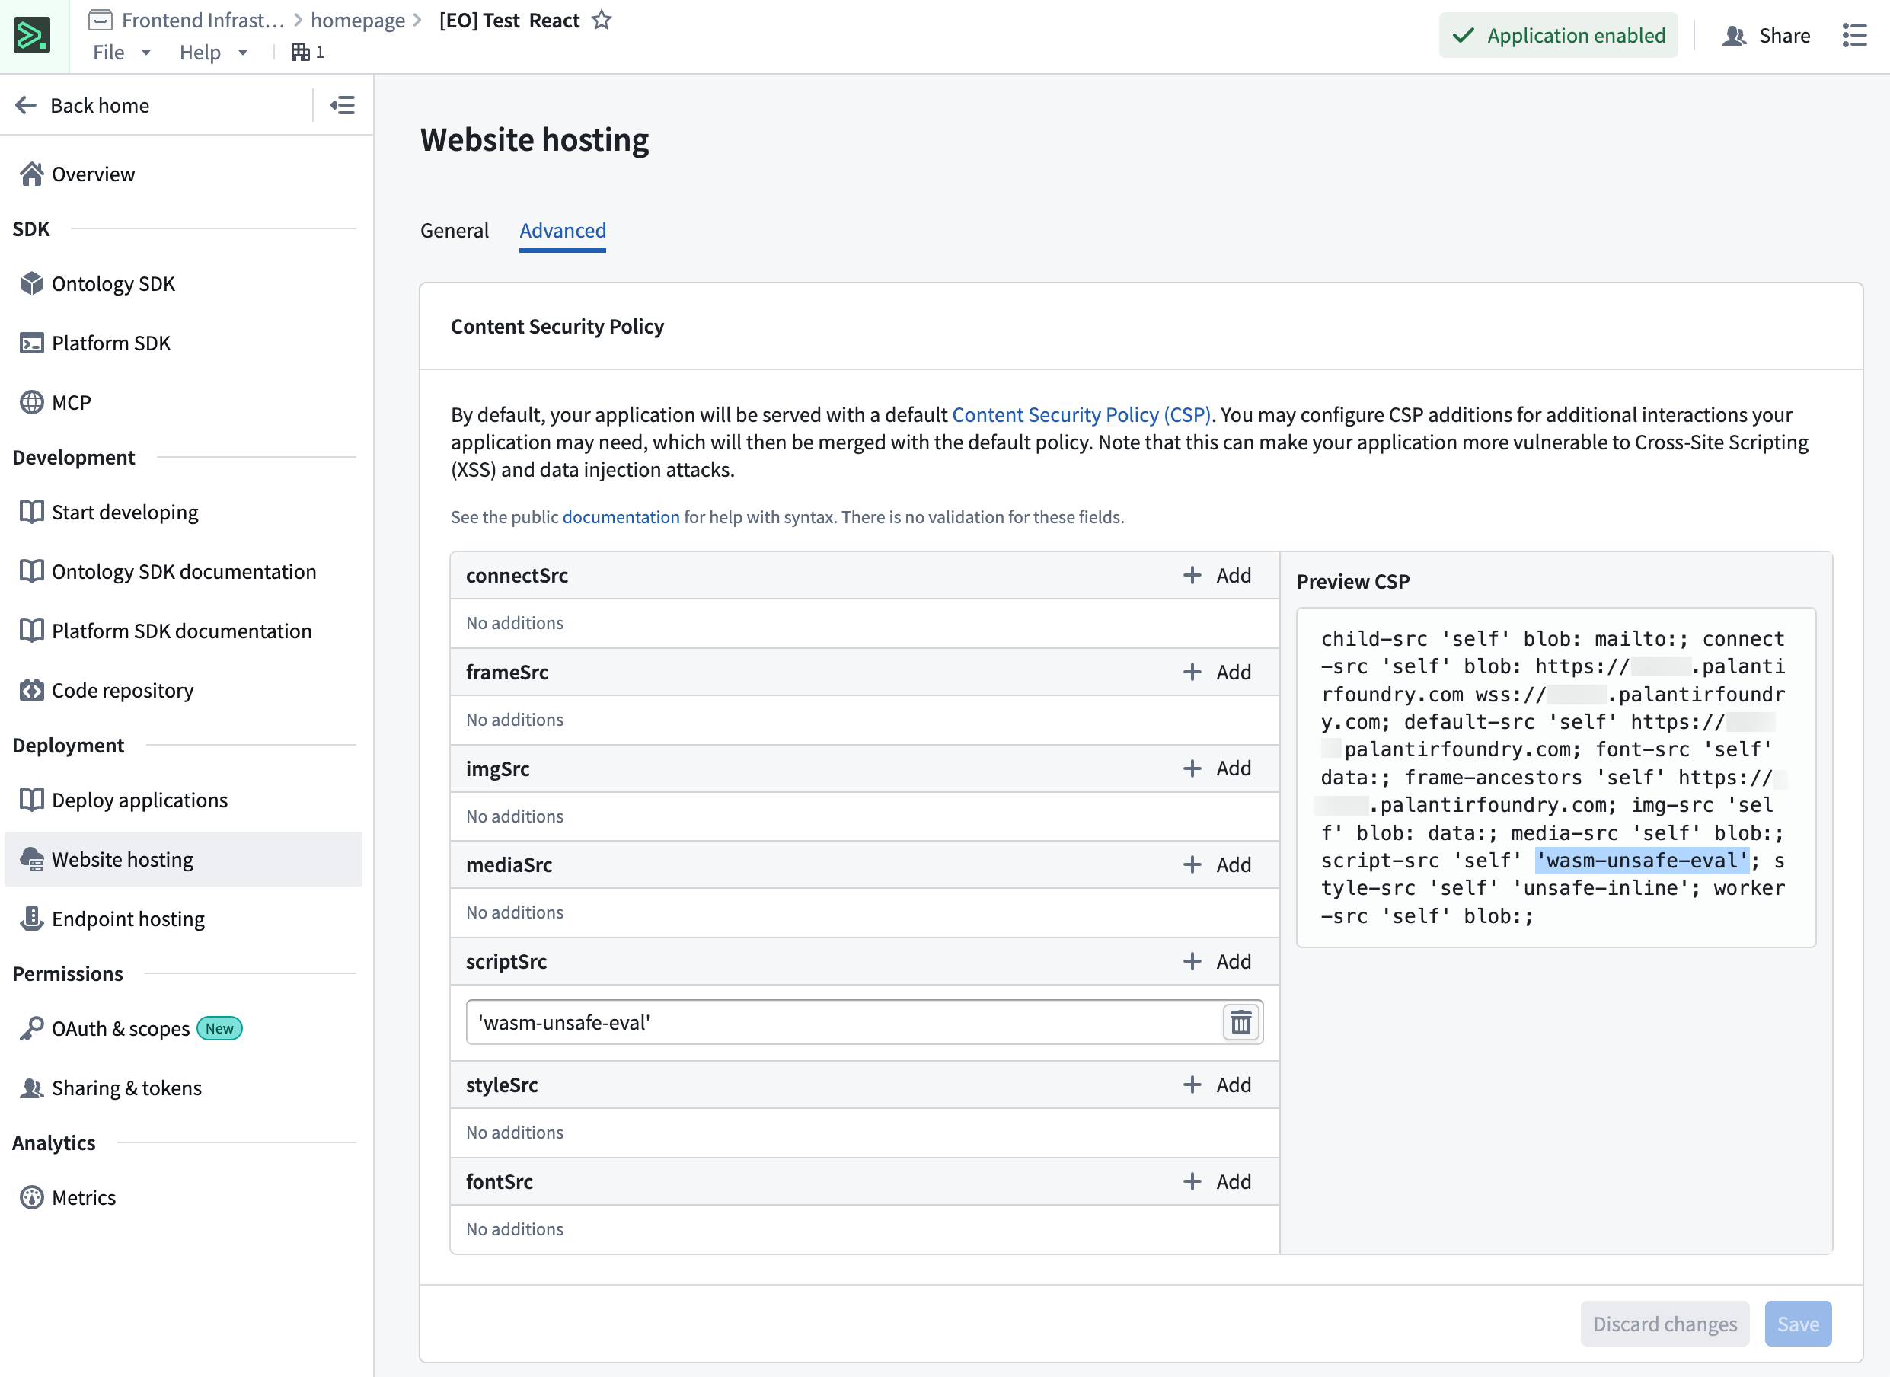The width and height of the screenshot is (1890, 1377).
Task: Star the [EO] Test React application
Action: tap(602, 20)
